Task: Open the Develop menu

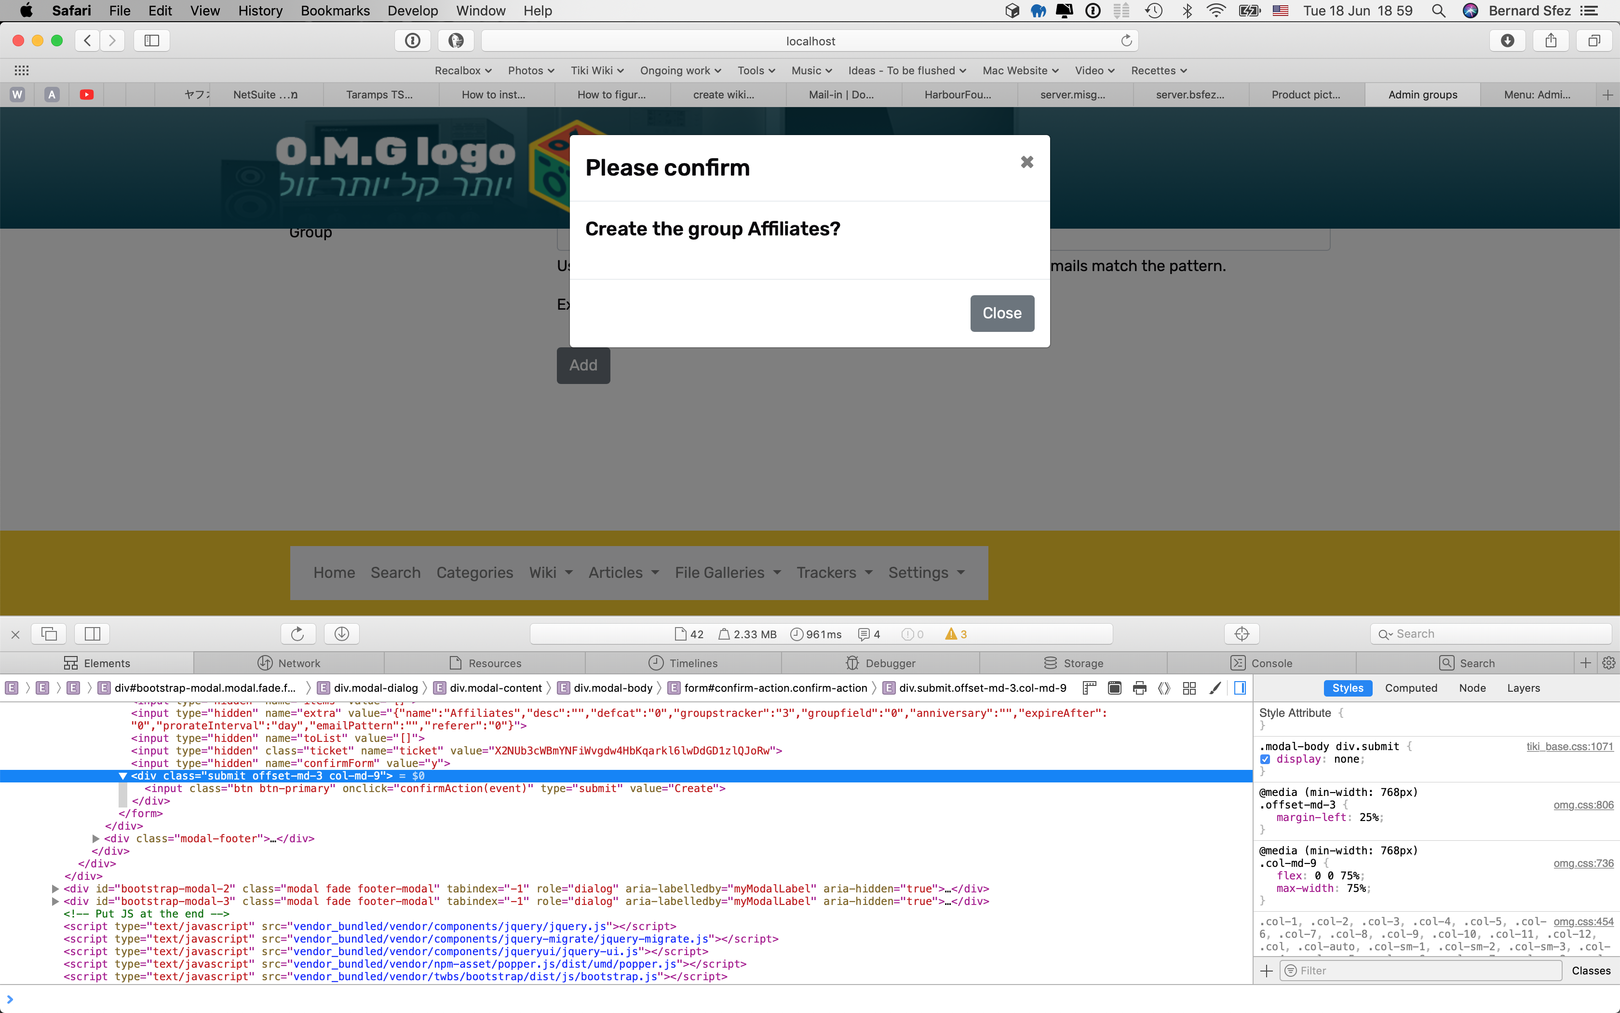Action: coord(412,11)
